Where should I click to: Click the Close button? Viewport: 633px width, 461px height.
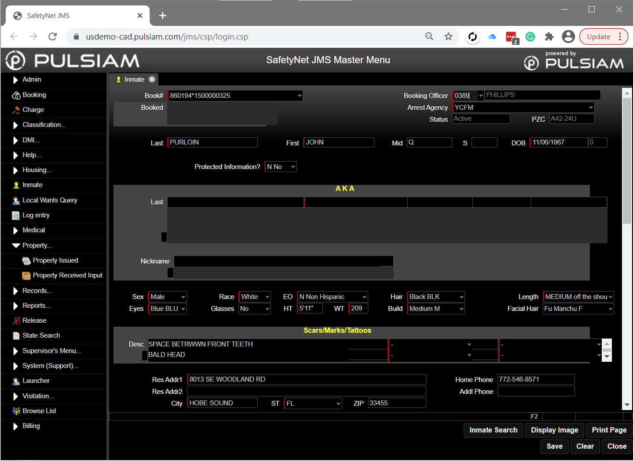617,447
